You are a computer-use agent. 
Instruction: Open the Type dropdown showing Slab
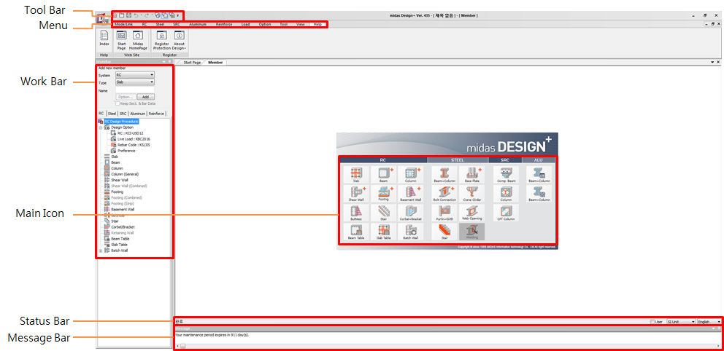(x=135, y=82)
